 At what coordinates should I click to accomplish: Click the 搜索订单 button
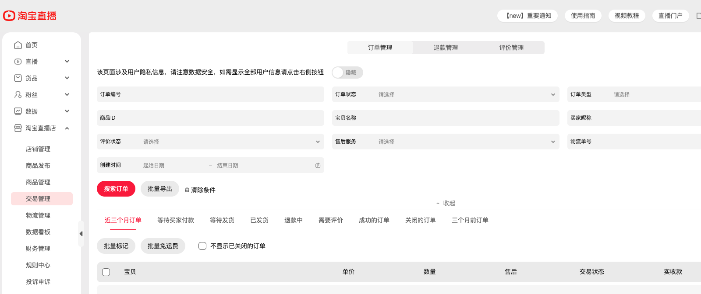pos(116,189)
